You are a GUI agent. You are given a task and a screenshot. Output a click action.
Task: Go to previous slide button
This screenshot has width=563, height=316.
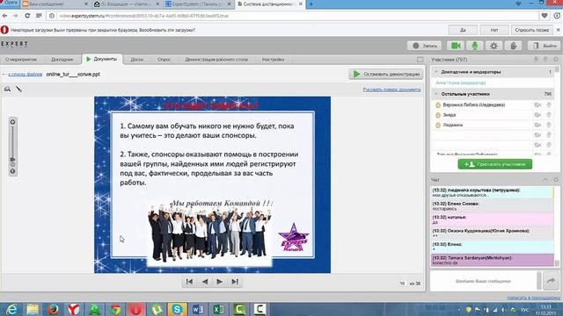click(205, 282)
